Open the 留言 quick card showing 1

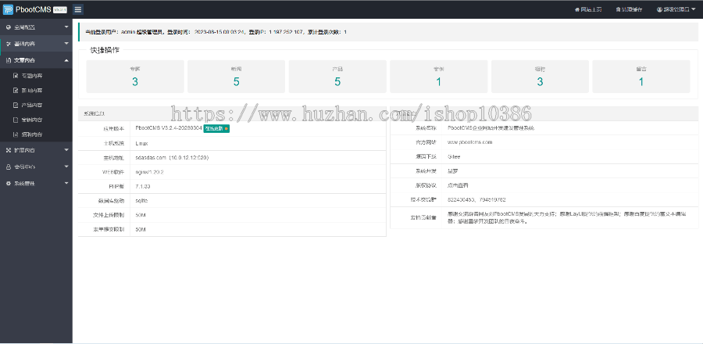(641, 77)
